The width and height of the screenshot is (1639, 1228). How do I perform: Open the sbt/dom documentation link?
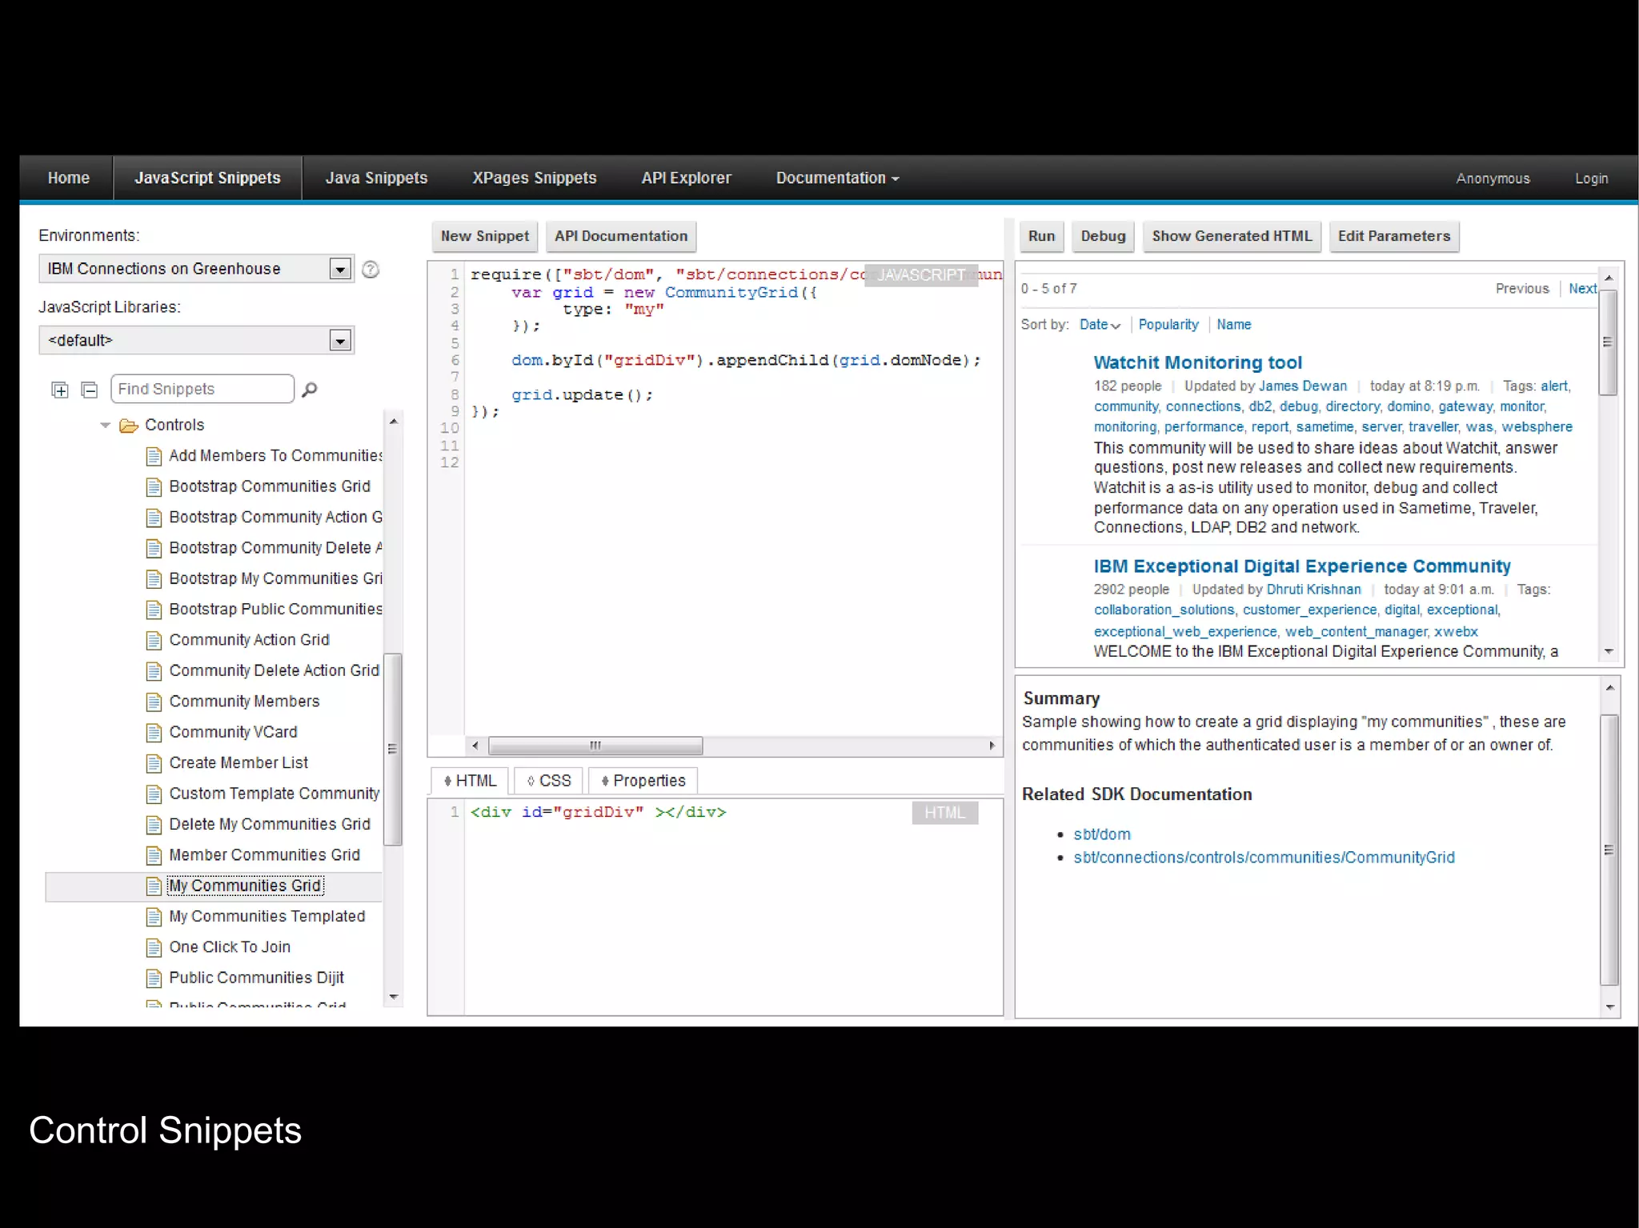click(x=1102, y=834)
